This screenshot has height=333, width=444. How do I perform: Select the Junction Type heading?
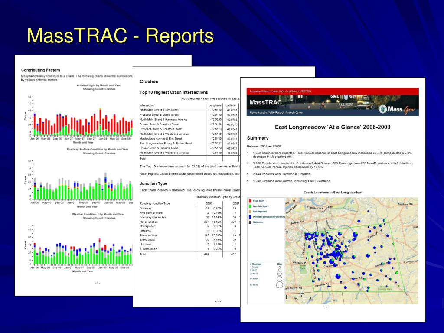point(153,183)
